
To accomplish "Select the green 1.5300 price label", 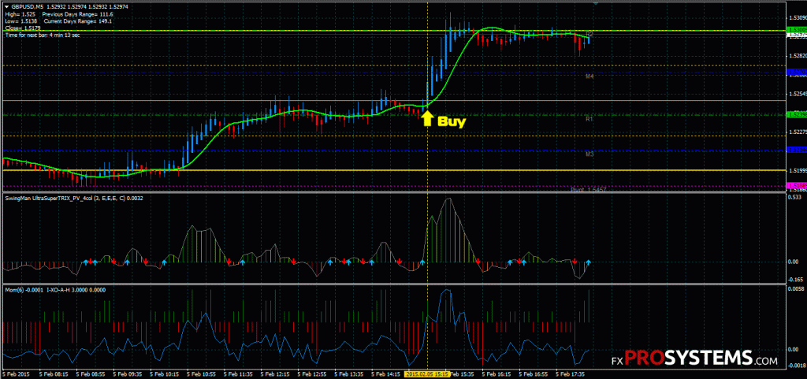I will click(x=796, y=30).
